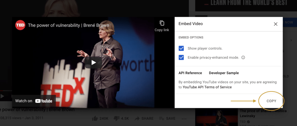
Task: Uncheck Show player controls checkbox
Action: pyautogui.click(x=181, y=48)
